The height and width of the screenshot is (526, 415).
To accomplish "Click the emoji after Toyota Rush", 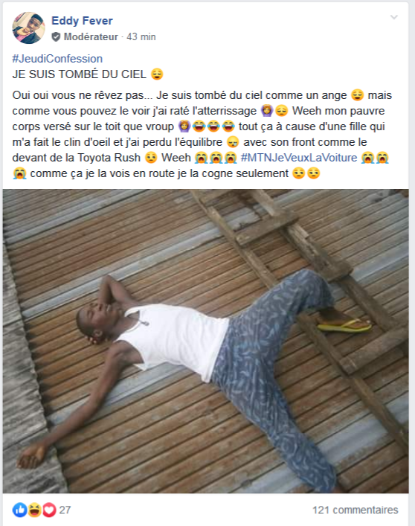I will 151,158.
